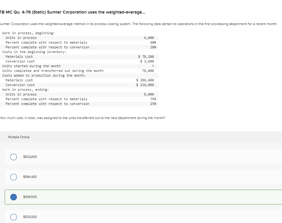Click the 60% materials completion value
The image size is (282, 223).
click(153, 42)
